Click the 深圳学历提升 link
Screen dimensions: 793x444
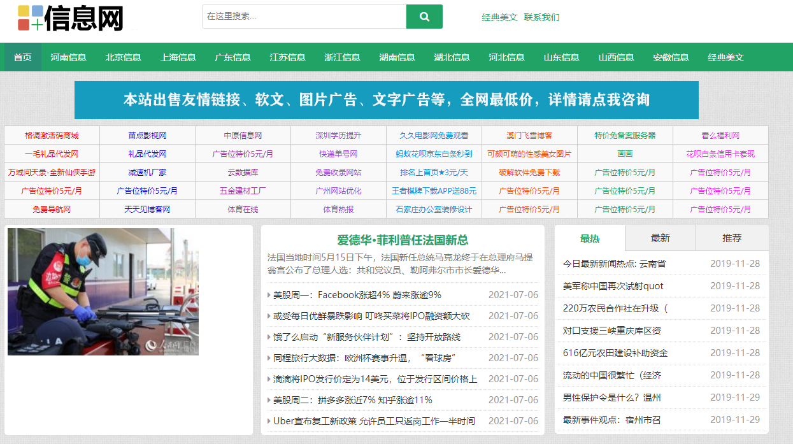338,136
